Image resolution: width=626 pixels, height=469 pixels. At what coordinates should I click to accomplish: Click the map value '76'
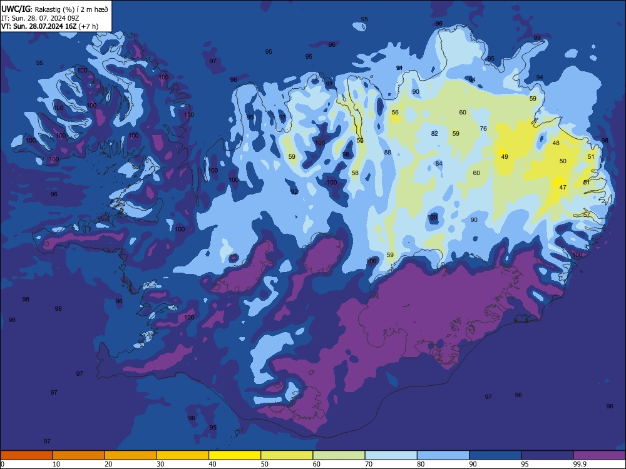[483, 128]
